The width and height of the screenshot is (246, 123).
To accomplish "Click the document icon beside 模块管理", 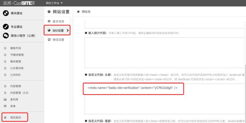I will 5,61.
